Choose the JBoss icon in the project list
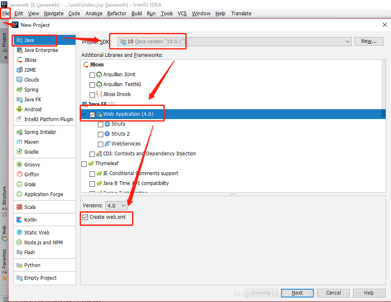 coord(19,60)
